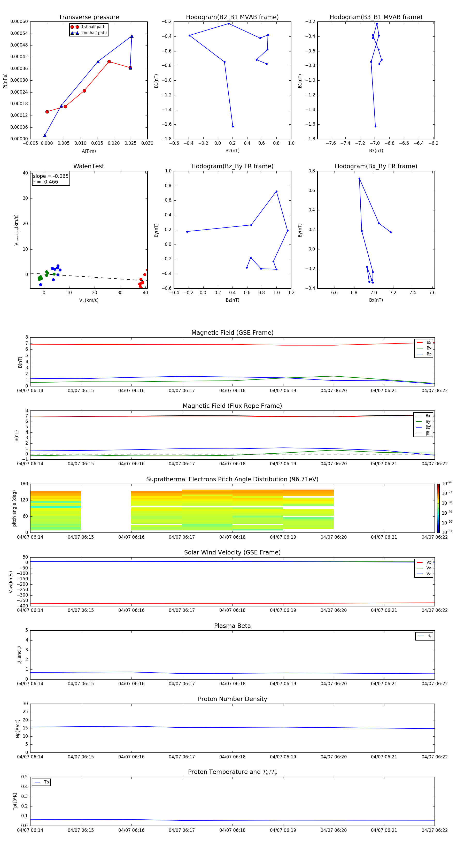Click 'B3(nT)' x-axis label
Screen dimensions: 465x853
click(376, 151)
